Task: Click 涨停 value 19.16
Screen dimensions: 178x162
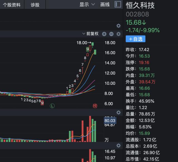Action: pos(144,63)
